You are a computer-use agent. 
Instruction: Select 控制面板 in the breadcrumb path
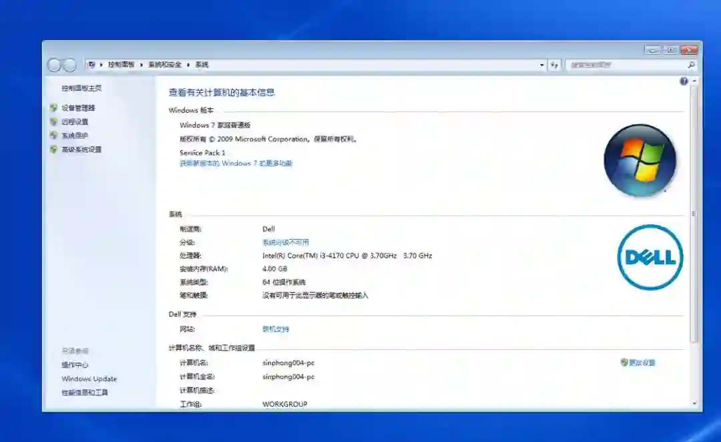(x=121, y=65)
